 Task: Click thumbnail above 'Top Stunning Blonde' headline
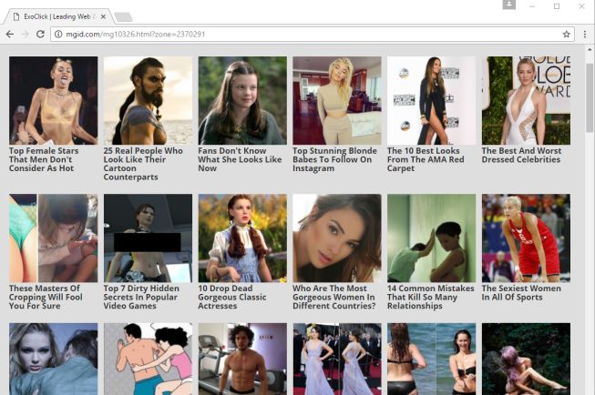(336, 100)
